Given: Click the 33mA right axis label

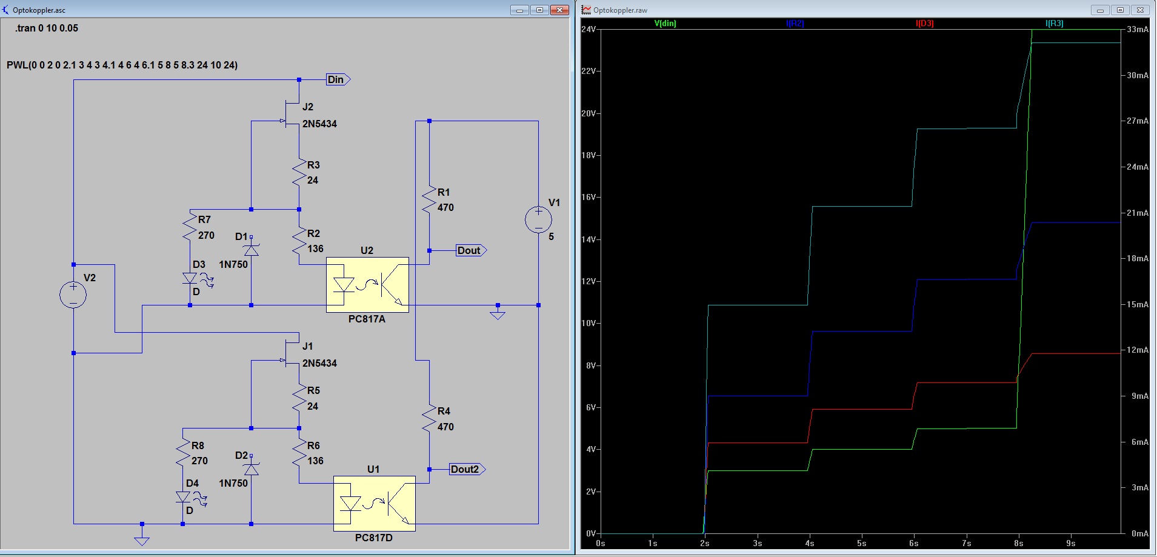Looking at the screenshot, I should pos(1137,29).
